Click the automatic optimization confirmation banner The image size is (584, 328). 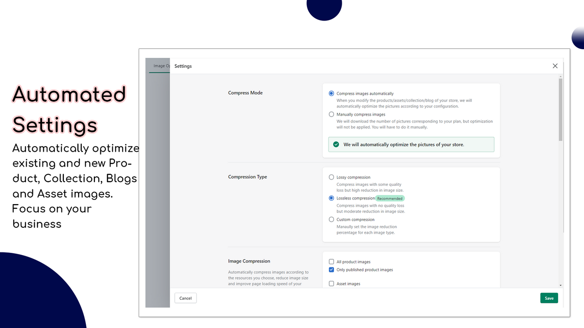(411, 144)
